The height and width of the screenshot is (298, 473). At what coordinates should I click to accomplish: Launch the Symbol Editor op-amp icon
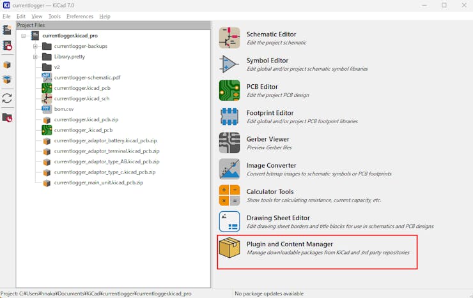[x=229, y=64]
